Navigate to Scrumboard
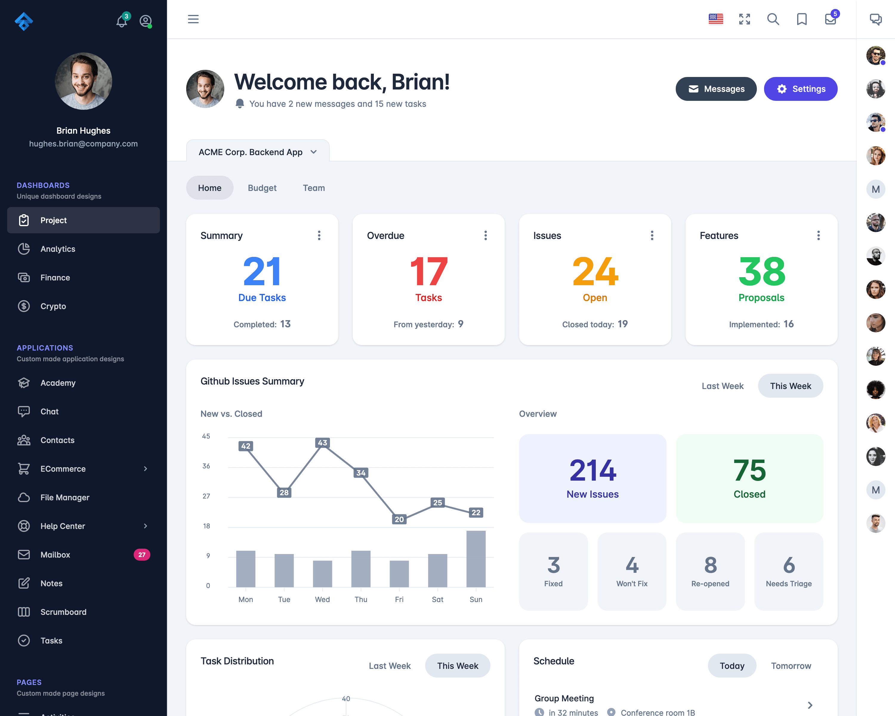Image resolution: width=895 pixels, height=716 pixels. (x=64, y=612)
